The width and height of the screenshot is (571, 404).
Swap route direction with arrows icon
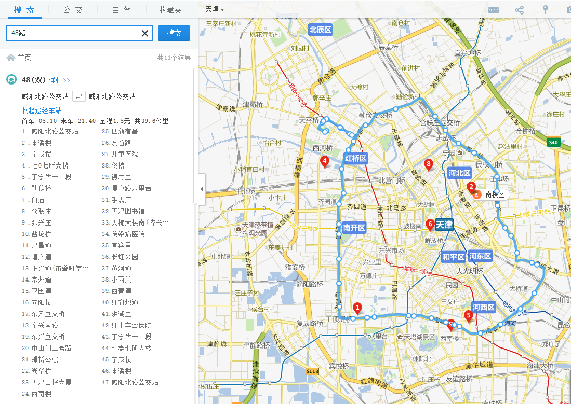click(78, 96)
